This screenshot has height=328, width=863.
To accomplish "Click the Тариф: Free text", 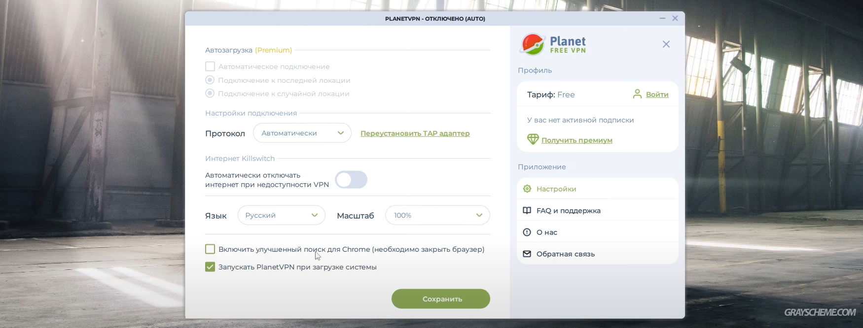I will pos(551,95).
